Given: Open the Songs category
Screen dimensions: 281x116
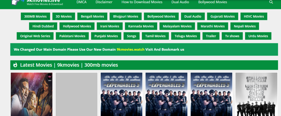Looking at the screenshot, I should (x=131, y=36).
